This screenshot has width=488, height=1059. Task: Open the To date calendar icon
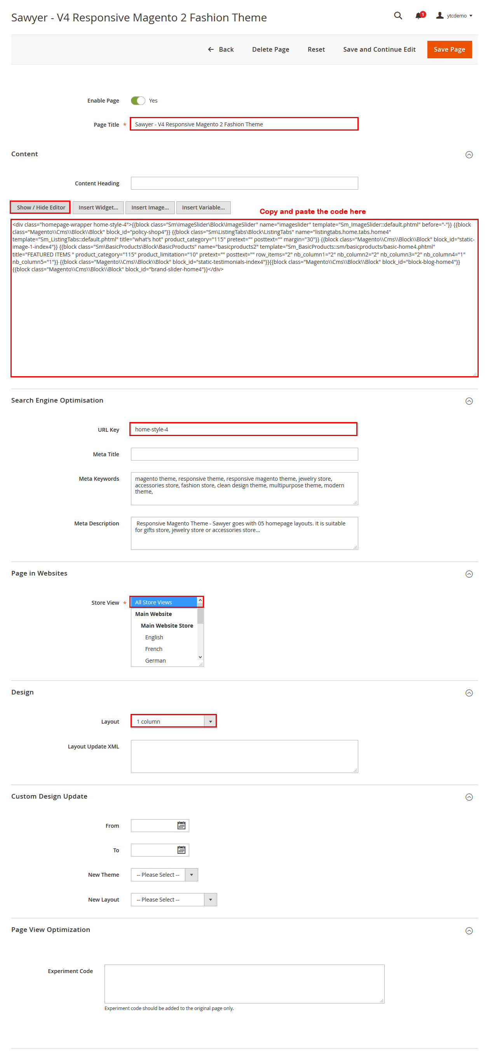pyautogui.click(x=181, y=850)
